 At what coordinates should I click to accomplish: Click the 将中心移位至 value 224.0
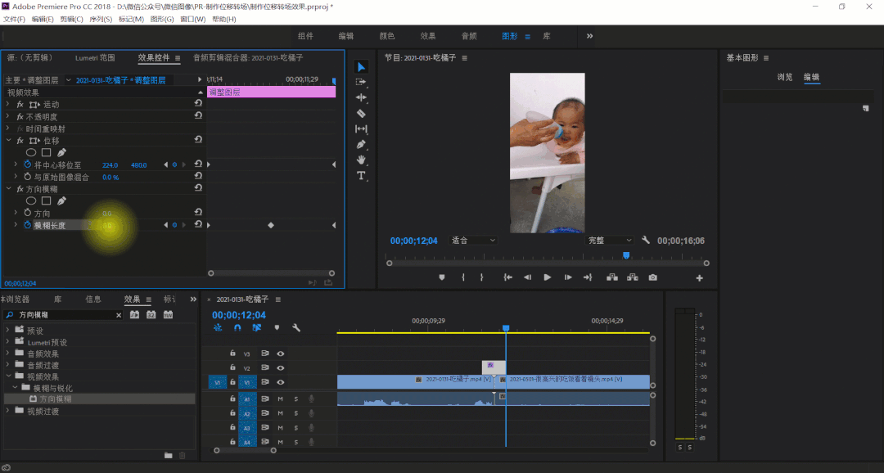110,165
